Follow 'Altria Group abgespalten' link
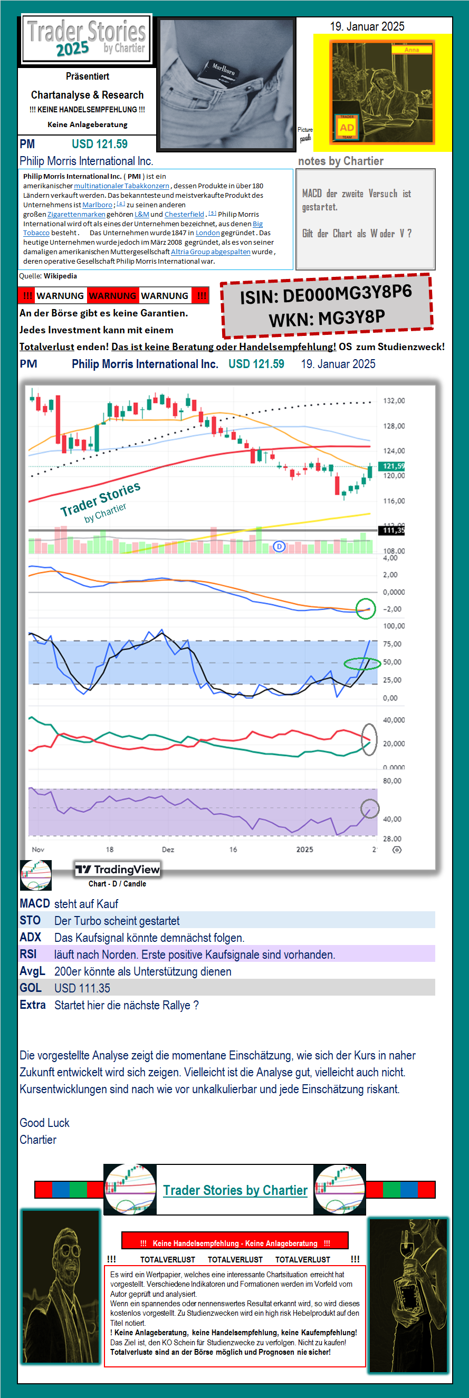 (x=210, y=252)
